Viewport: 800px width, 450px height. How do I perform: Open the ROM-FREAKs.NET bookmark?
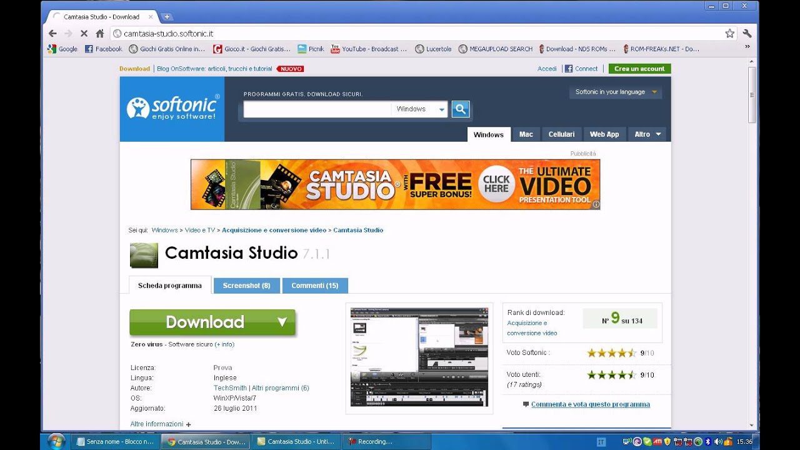click(x=662, y=49)
